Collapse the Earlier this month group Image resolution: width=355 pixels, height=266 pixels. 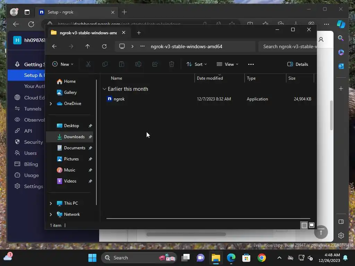(104, 89)
